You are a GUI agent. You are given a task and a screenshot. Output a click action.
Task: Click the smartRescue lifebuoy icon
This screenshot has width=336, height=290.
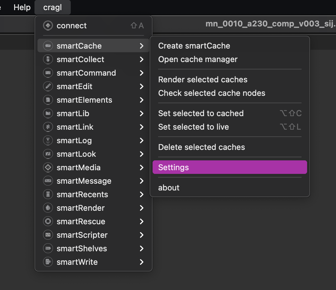click(x=48, y=222)
